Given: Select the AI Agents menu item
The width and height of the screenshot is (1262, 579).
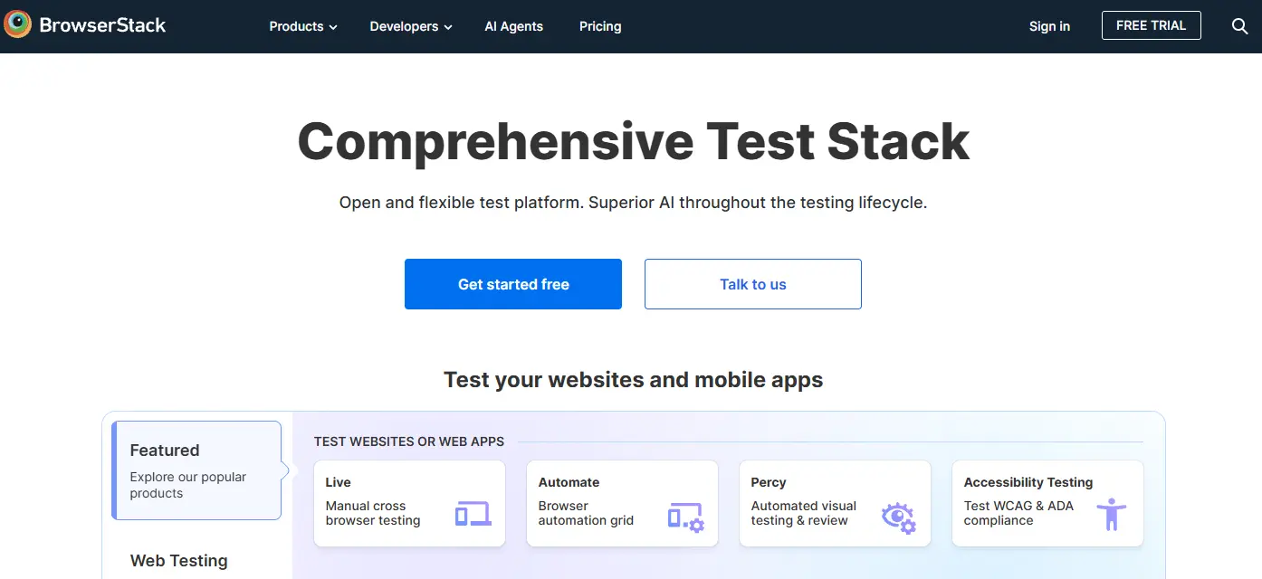Looking at the screenshot, I should coord(513,26).
